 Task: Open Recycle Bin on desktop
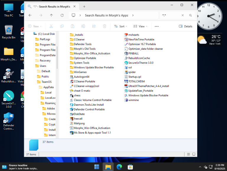pos(9,32)
